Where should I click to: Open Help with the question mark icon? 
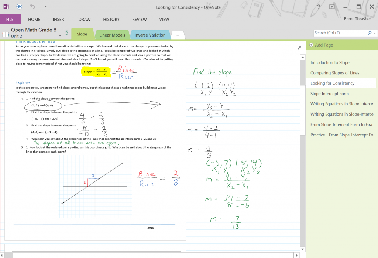click(319, 7)
